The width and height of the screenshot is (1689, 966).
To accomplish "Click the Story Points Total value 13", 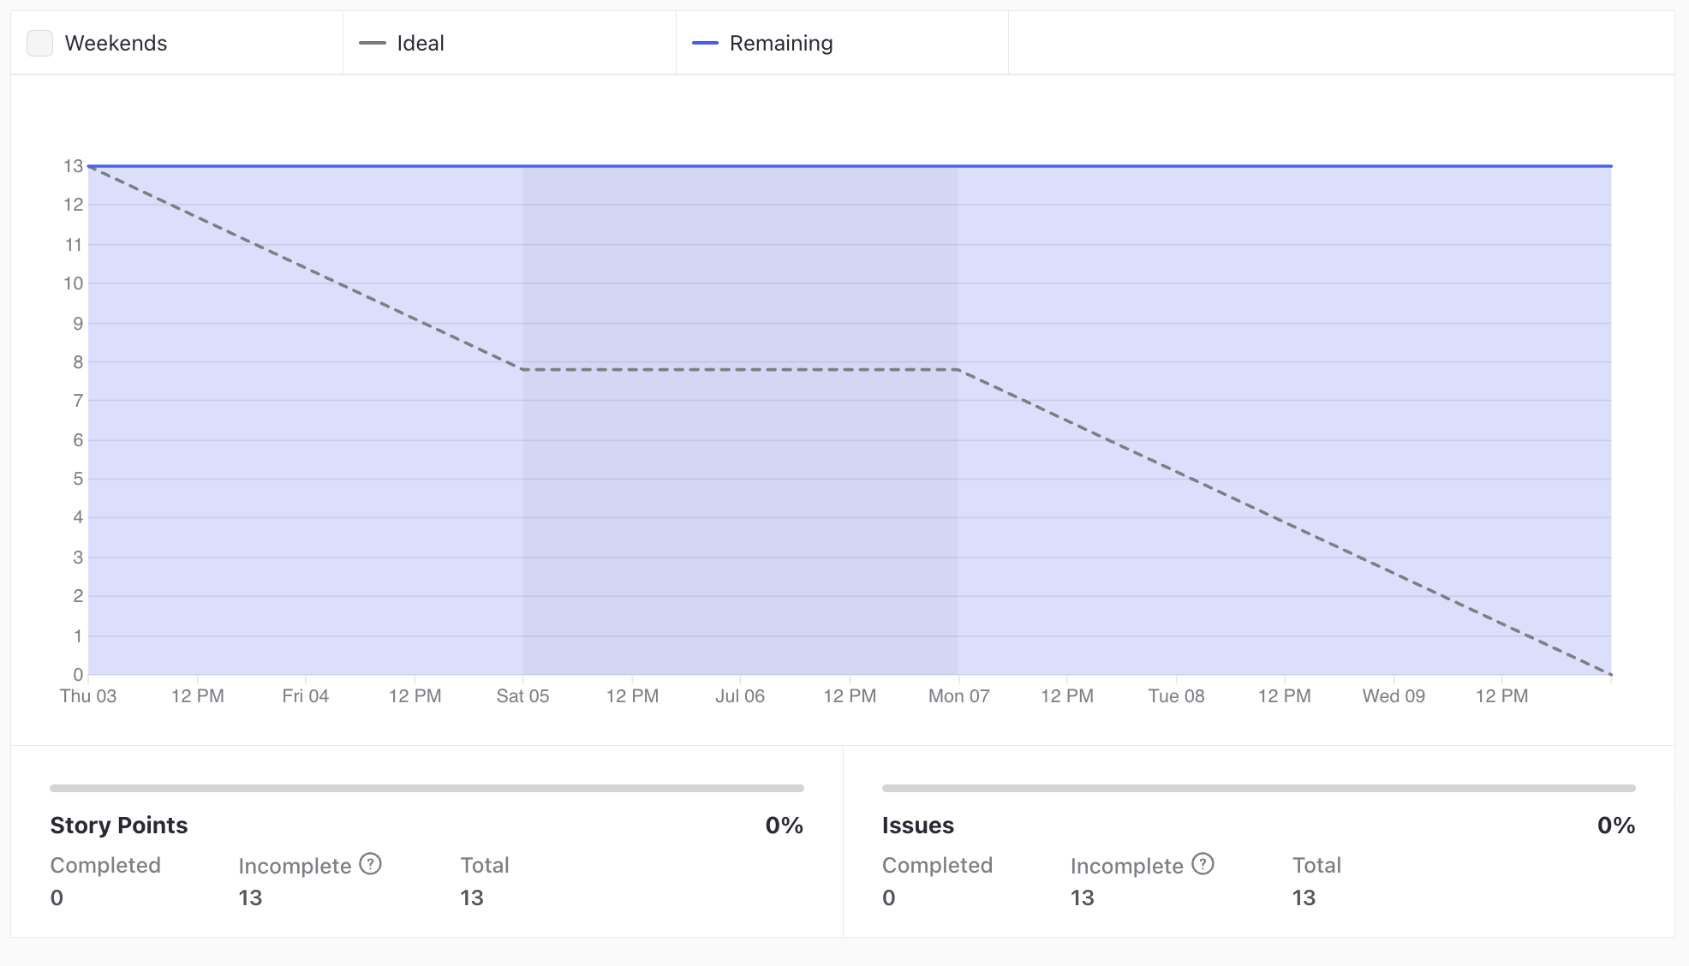I will [472, 897].
